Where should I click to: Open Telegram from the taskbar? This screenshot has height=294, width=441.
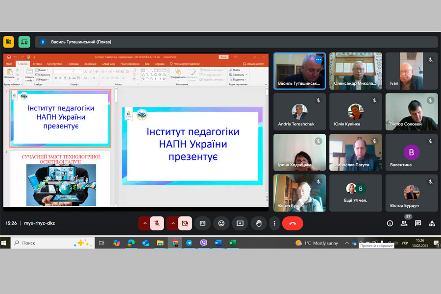189,243
